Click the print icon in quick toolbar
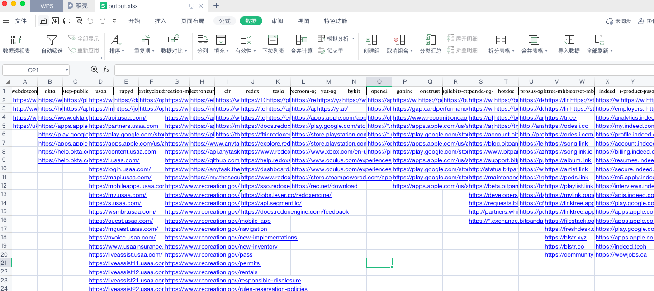Screen dimensions: 654x291 click(x=67, y=21)
